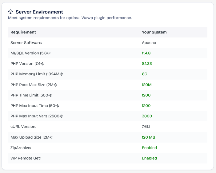The image size is (216, 173).
Task: Click the PHP Memory Limit value 6G
Action: click(x=145, y=74)
